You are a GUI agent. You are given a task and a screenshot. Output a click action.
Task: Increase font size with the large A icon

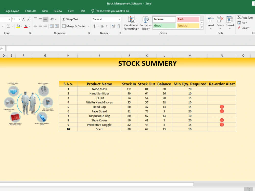point(24,19)
